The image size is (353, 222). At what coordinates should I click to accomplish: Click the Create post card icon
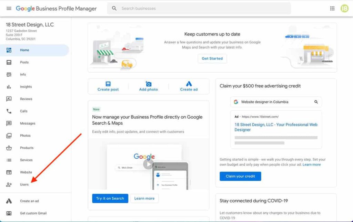click(x=108, y=84)
